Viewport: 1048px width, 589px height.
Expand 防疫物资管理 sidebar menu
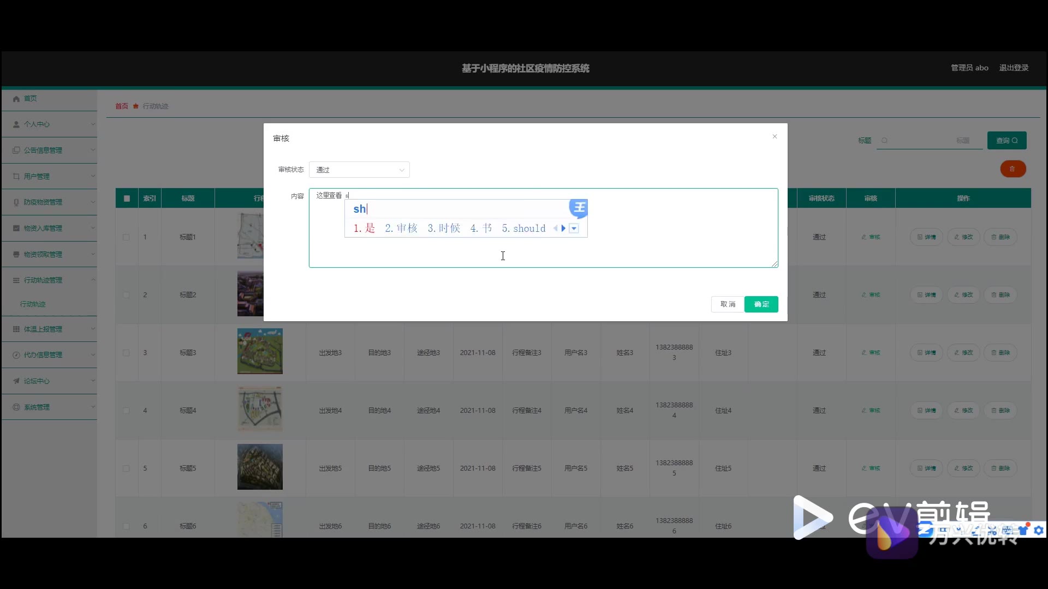point(49,202)
